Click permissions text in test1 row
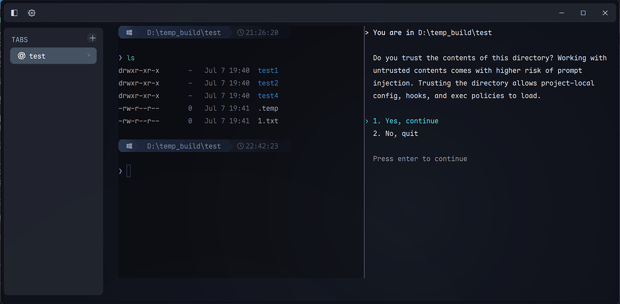This screenshot has height=304, width=620. tap(139, 71)
